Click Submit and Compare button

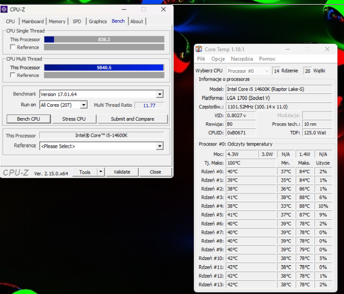(132, 119)
